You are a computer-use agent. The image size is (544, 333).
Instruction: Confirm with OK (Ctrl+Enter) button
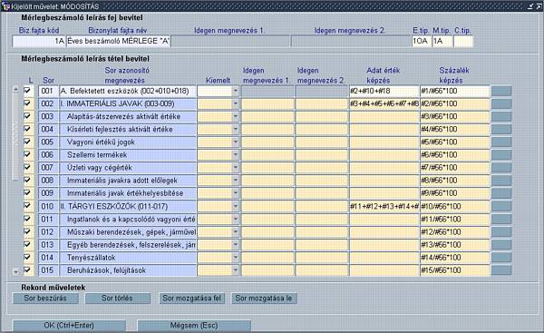tap(69, 326)
